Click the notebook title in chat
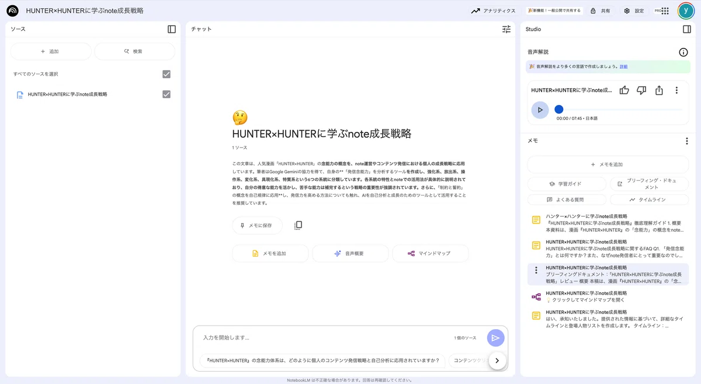 322,134
